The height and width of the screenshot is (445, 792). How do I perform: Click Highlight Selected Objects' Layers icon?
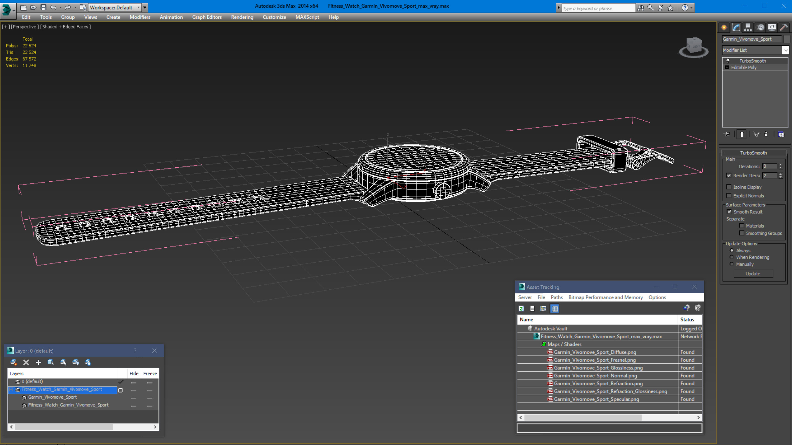pos(63,362)
